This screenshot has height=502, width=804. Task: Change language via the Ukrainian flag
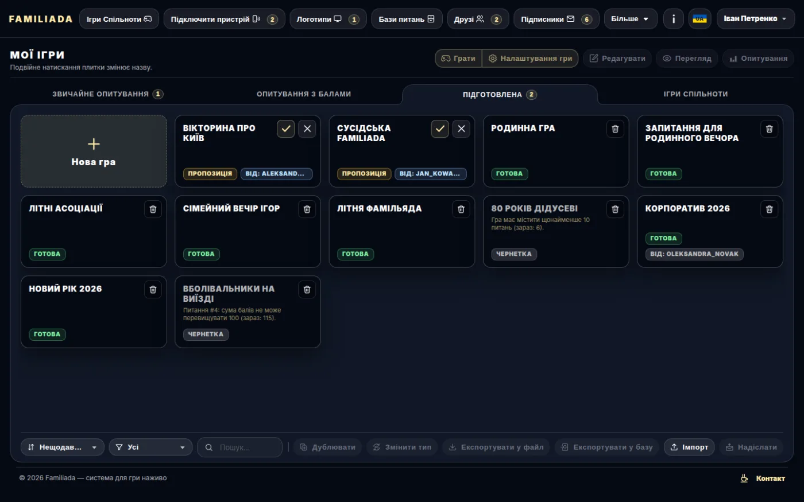pyautogui.click(x=699, y=19)
